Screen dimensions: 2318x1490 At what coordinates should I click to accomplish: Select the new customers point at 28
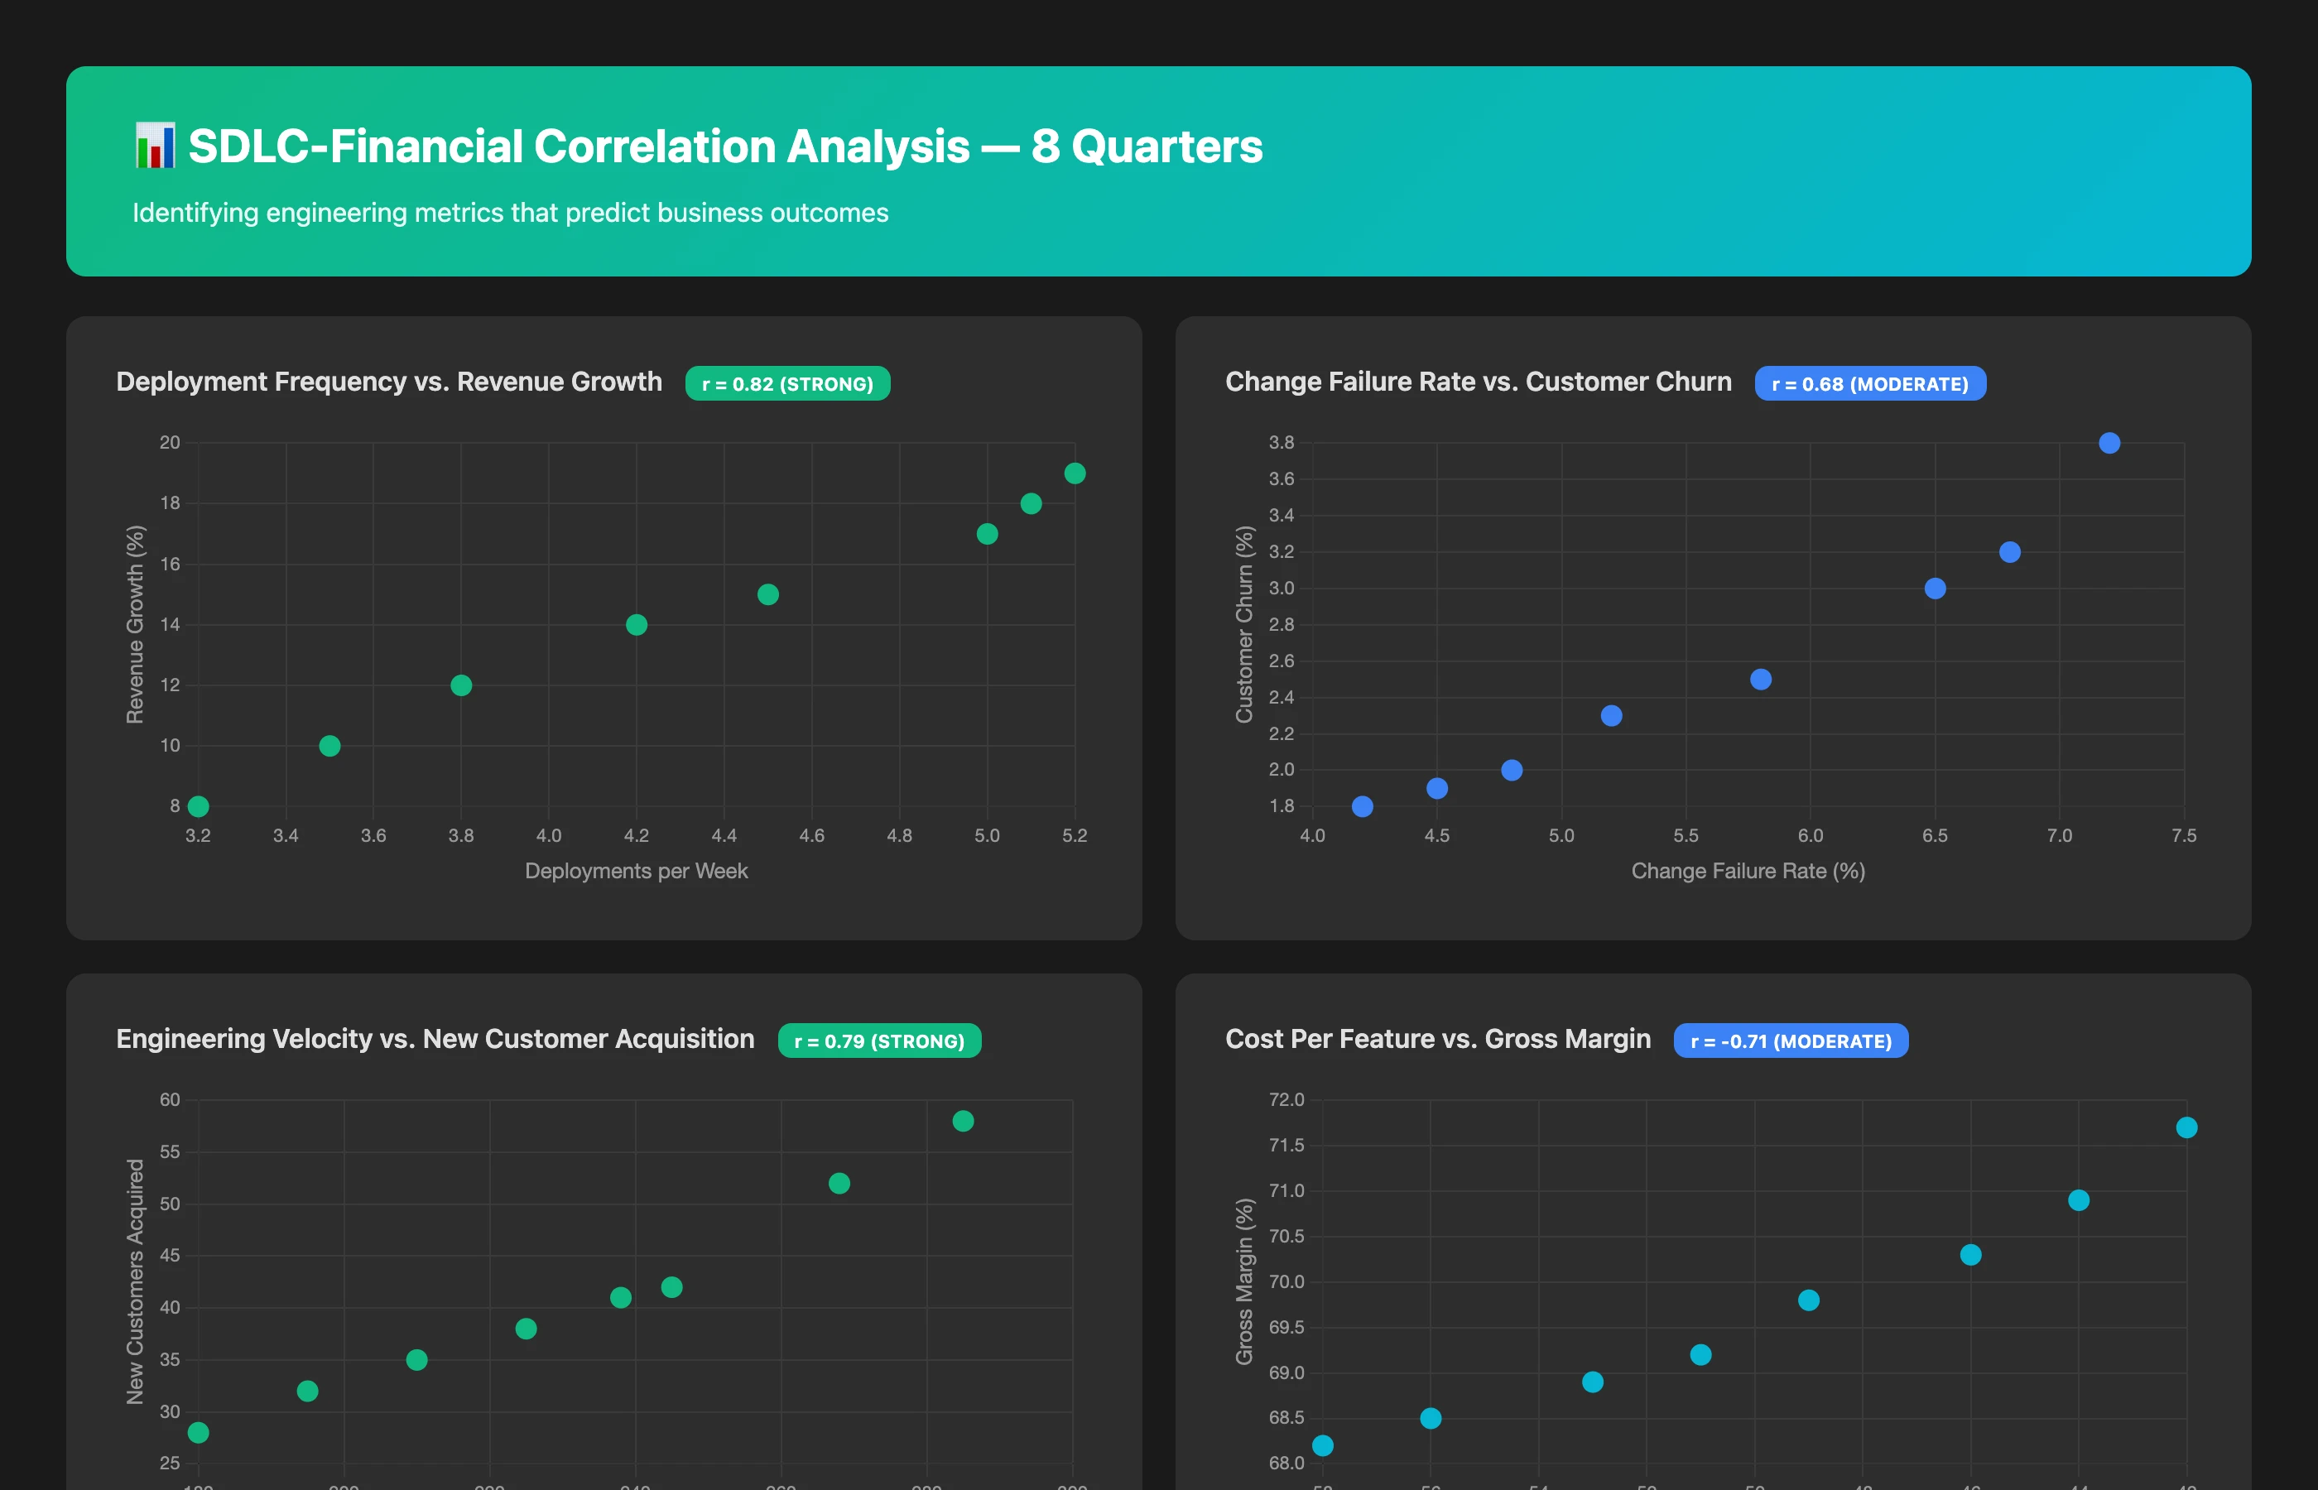(199, 1433)
